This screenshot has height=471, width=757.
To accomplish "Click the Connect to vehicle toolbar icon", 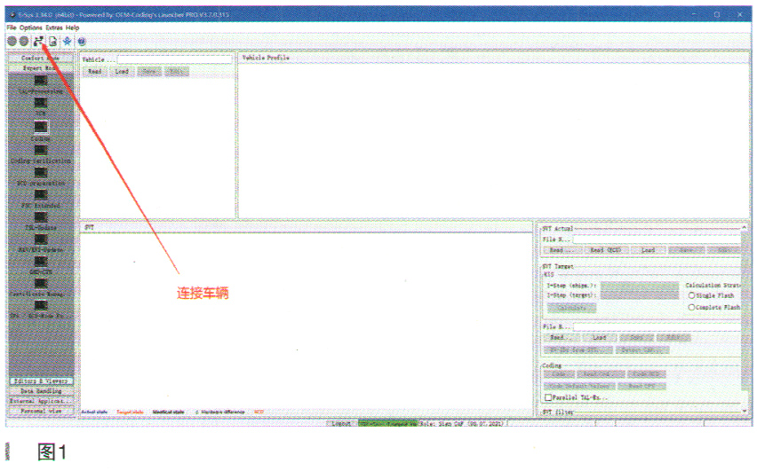I will [38, 41].
